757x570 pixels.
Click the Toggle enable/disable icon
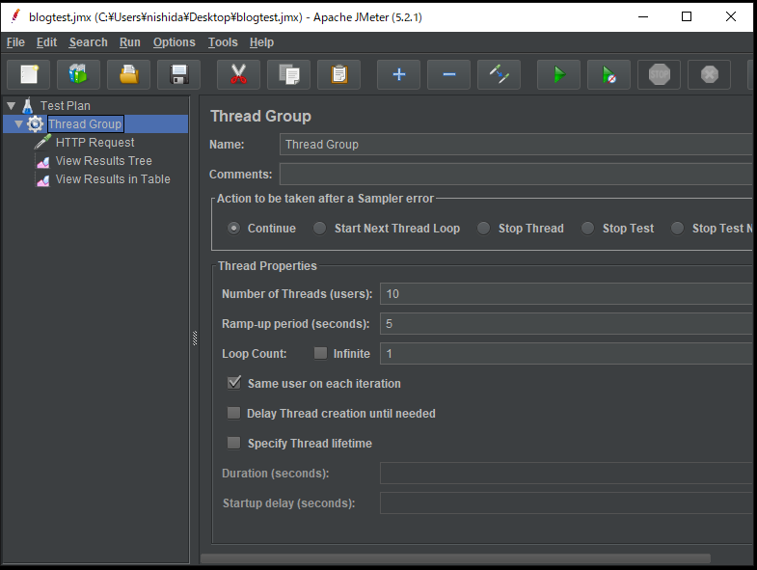[500, 75]
